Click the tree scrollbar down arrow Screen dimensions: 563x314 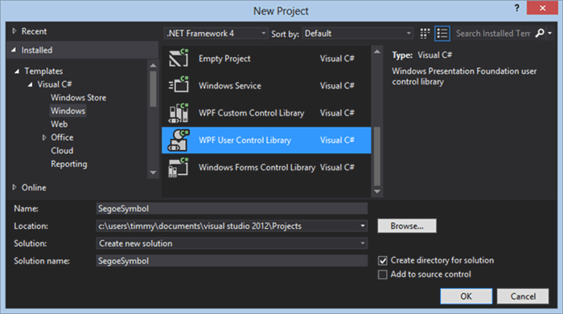pos(153,173)
